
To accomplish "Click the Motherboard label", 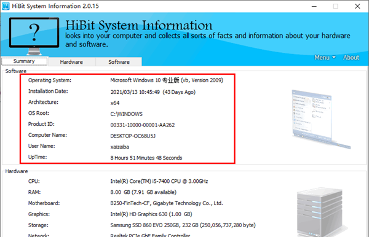I will tap(44, 203).
